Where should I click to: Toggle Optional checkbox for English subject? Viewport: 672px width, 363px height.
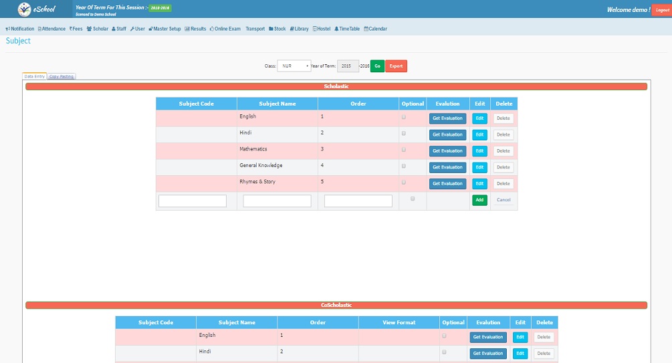(403, 117)
